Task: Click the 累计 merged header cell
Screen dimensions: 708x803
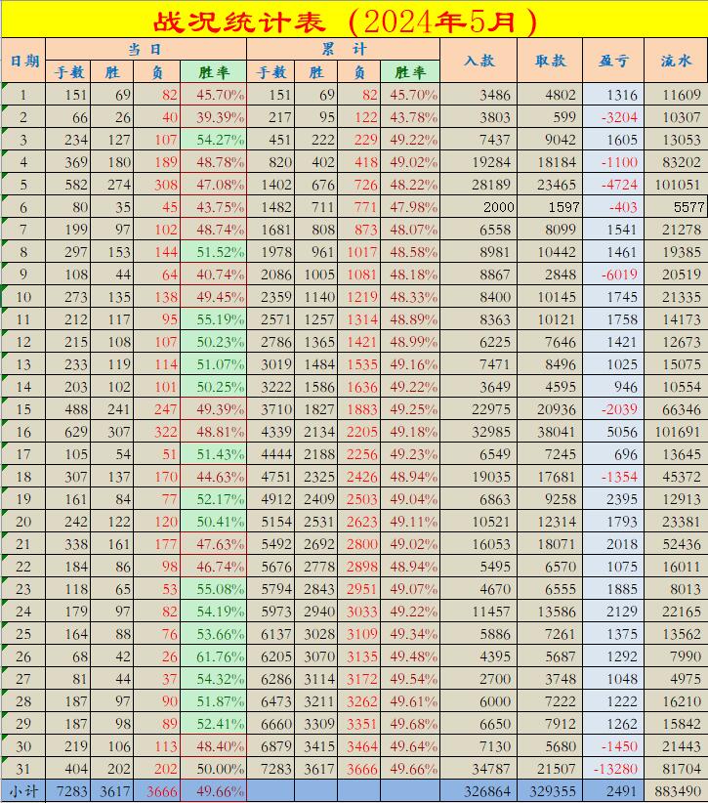Action: click(343, 48)
